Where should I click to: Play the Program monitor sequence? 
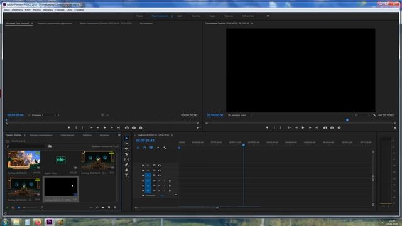pos(303,127)
